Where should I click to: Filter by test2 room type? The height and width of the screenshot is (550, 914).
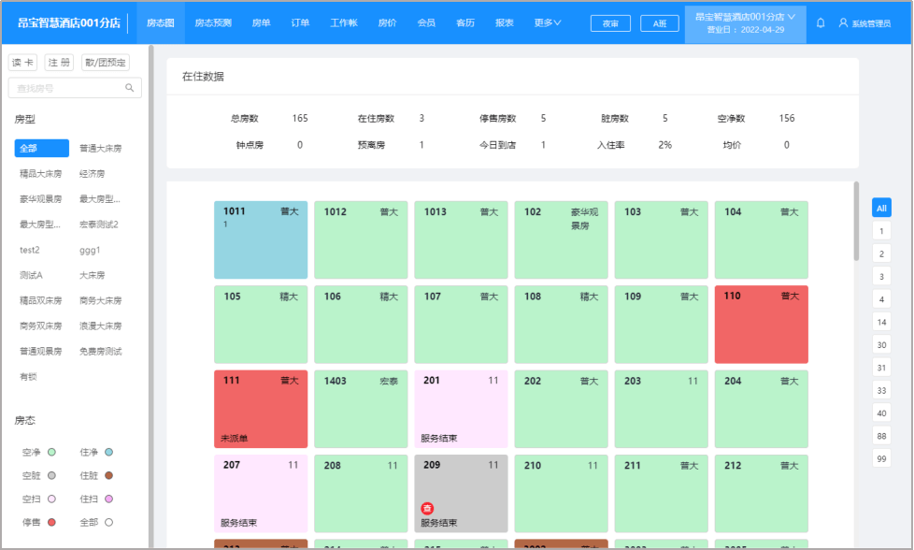click(x=30, y=250)
